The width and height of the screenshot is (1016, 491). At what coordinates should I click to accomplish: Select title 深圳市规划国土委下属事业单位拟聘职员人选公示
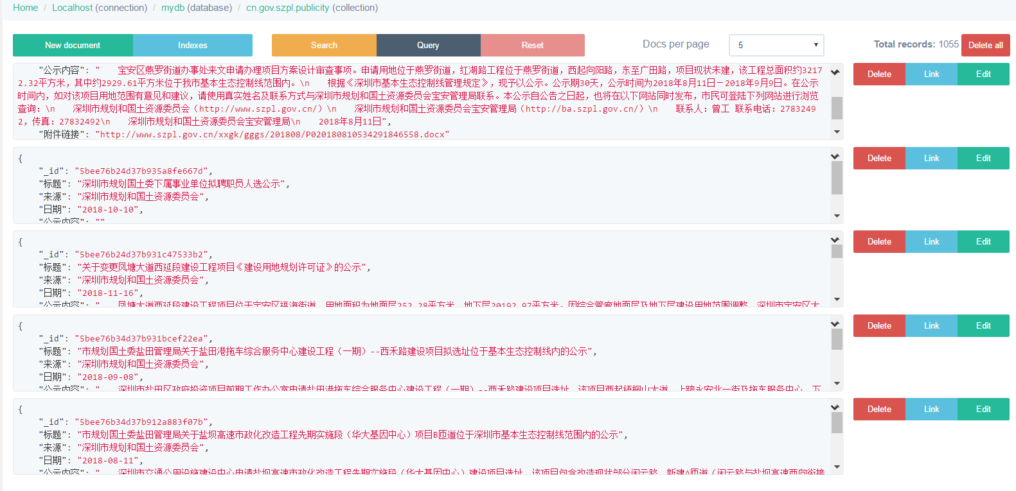pos(181,184)
